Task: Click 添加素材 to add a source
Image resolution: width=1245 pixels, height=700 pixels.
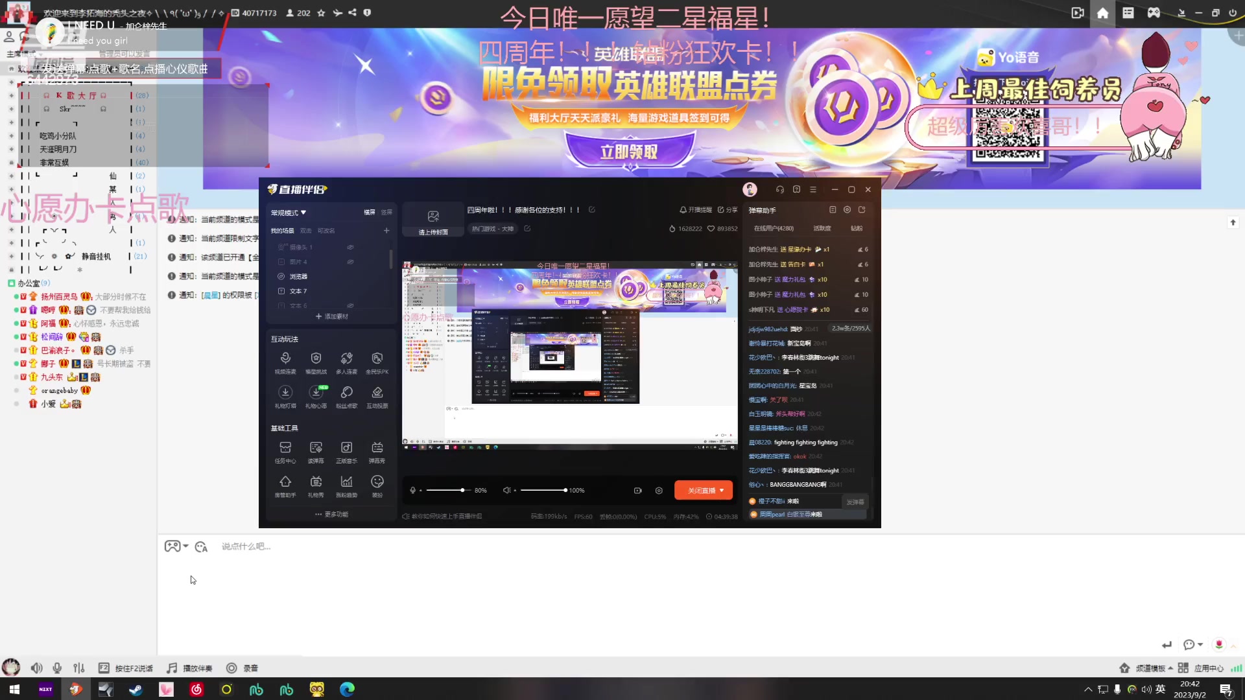Action: tap(331, 316)
